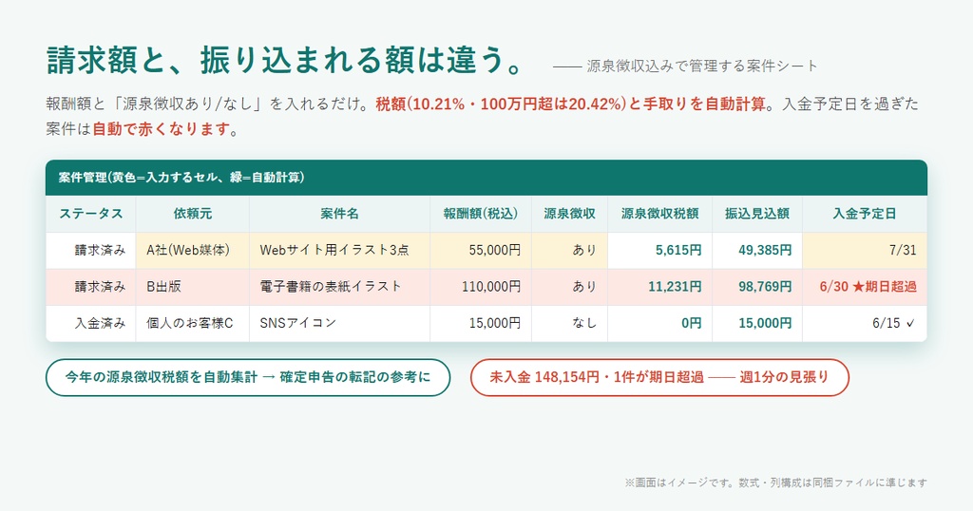Click the 11,231円 withholding tax cell
973x511 pixels.
pyautogui.click(x=659, y=287)
